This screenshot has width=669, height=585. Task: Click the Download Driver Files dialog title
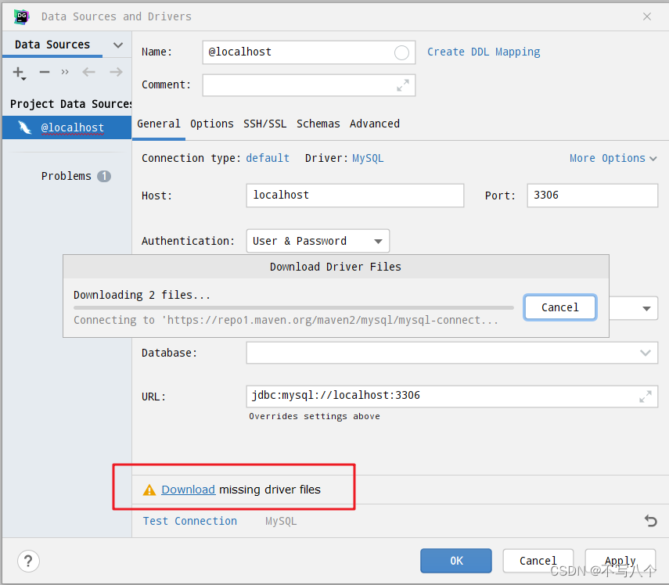click(336, 267)
